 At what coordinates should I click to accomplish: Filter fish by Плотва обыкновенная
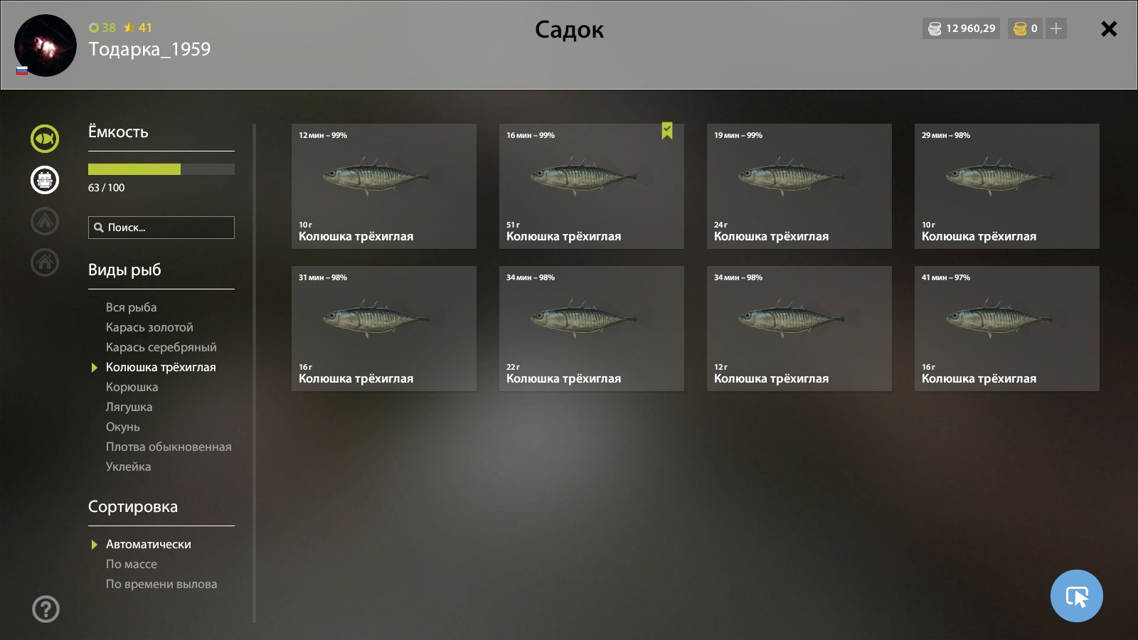pos(169,447)
